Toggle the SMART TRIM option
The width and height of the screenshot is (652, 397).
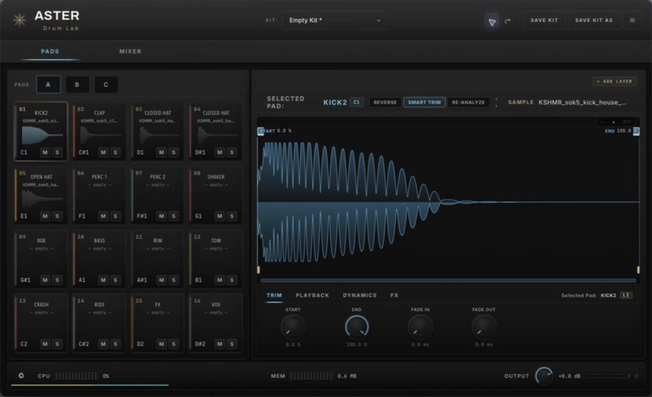point(424,102)
